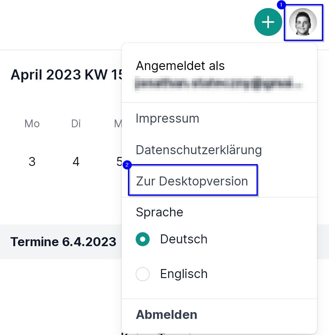Image resolution: width=329 pixels, height=335 pixels.
Task: Click the Mo weekday header
Action: click(x=32, y=124)
